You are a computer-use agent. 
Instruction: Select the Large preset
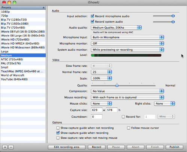pyautogui.click(x=23, y=51)
